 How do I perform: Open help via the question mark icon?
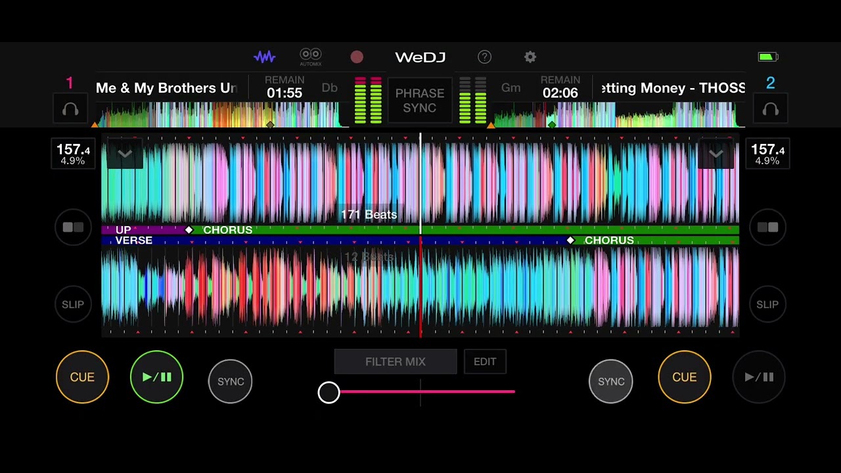pos(484,57)
